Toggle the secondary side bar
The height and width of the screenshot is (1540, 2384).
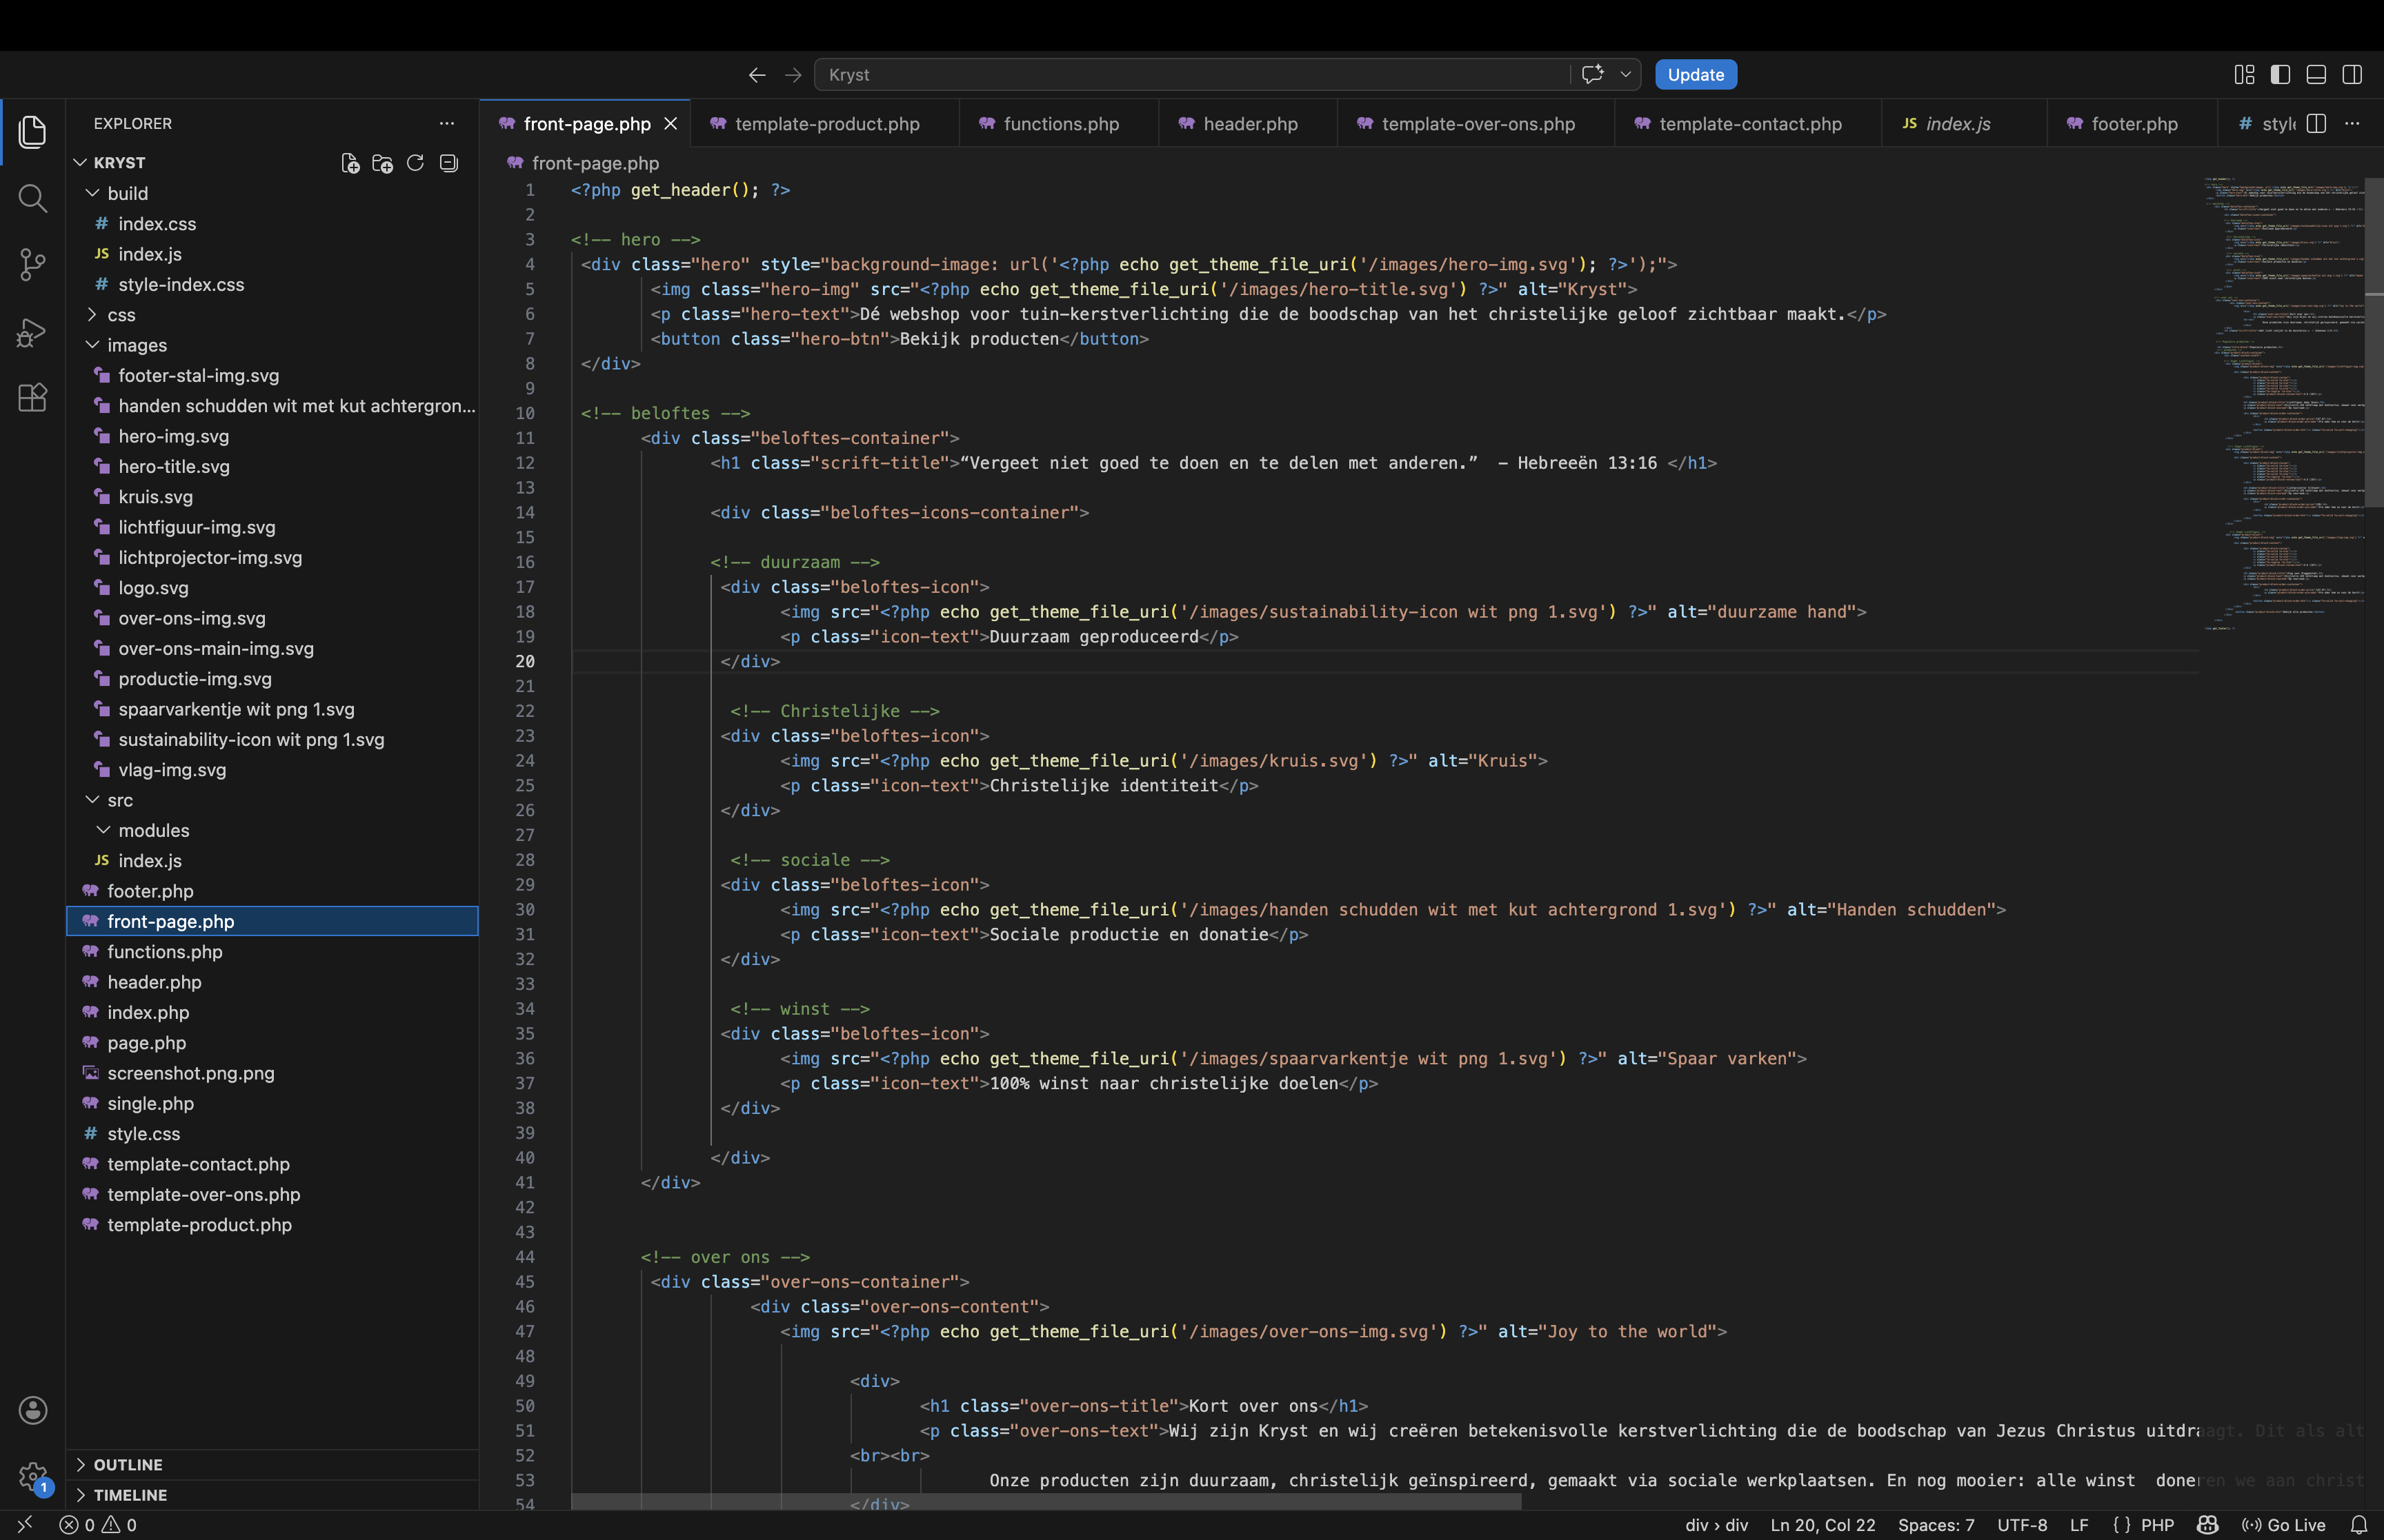(x=2352, y=75)
